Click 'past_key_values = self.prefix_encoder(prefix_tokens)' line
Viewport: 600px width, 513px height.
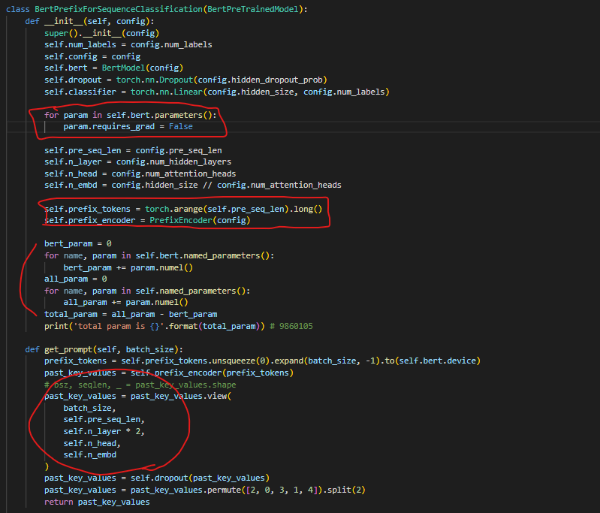pos(169,373)
